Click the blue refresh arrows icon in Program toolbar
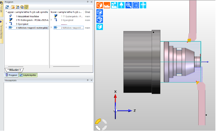Screen dimensions: 216x131 pyautogui.click(x=7, y=7)
